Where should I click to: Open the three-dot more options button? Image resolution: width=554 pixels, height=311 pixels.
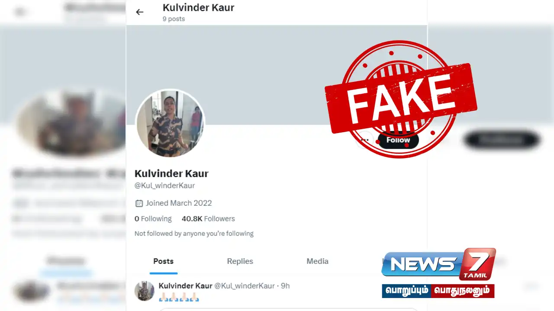pos(365,140)
